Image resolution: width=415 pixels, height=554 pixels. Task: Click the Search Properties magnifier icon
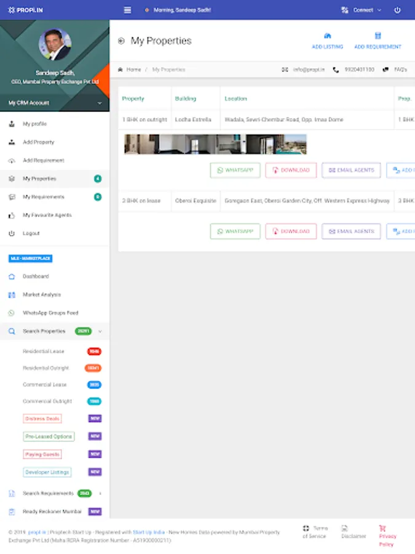12,331
